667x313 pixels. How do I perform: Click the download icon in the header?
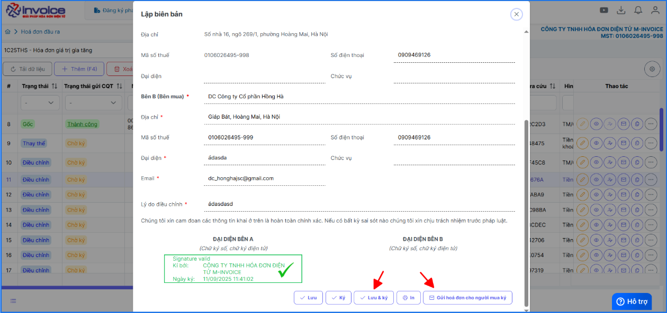click(621, 10)
